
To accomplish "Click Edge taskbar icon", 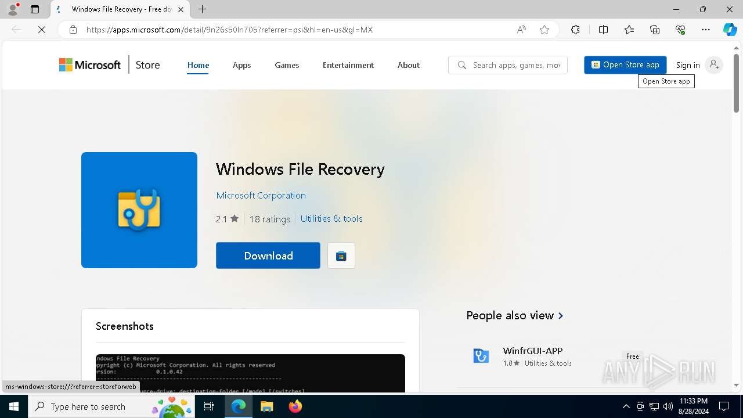I will tap(239, 406).
